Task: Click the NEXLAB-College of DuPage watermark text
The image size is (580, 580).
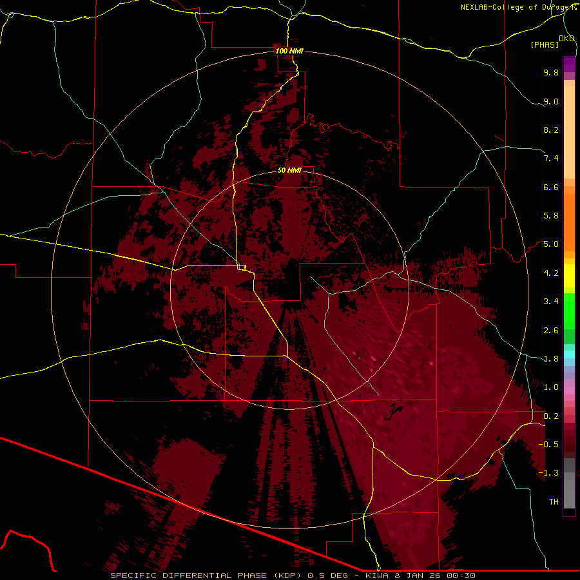Action: (x=518, y=7)
